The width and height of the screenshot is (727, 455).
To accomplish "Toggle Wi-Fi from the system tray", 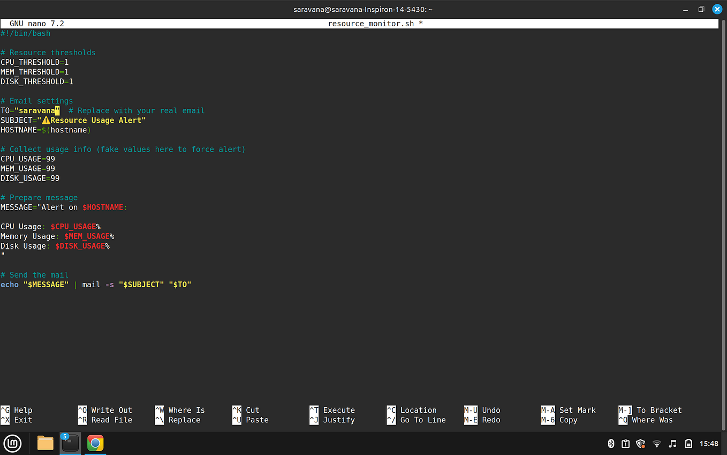I will pos(656,443).
